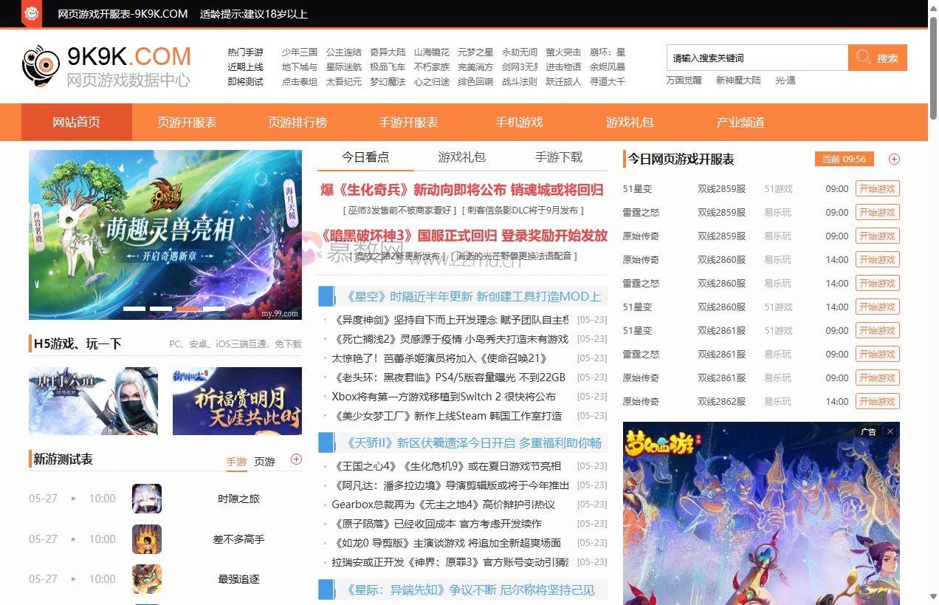Click the 差不多高手 game icon
The height and width of the screenshot is (605, 939).
[147, 539]
